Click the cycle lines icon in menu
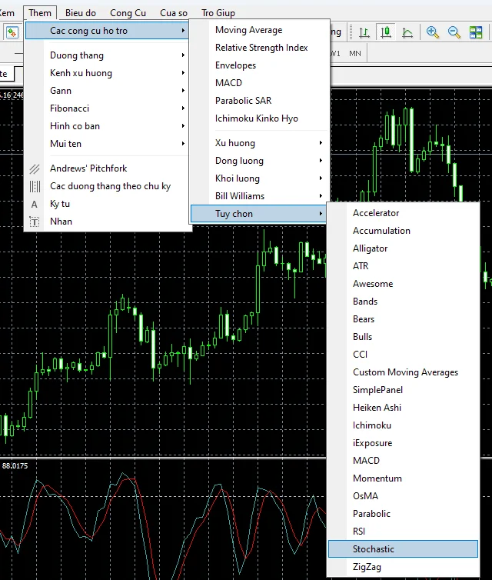 [35, 186]
